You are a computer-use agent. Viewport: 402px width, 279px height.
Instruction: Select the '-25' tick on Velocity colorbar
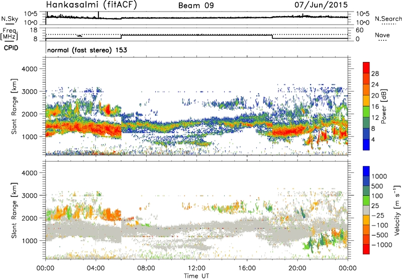[378, 215]
